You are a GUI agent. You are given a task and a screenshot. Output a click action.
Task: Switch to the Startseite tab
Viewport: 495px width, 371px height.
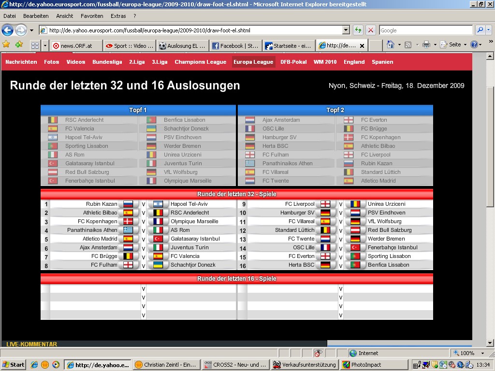[x=289, y=46]
